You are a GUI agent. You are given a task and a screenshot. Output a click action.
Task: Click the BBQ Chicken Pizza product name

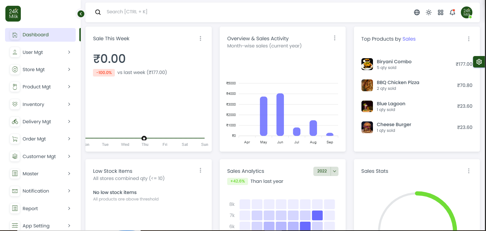pyautogui.click(x=398, y=82)
